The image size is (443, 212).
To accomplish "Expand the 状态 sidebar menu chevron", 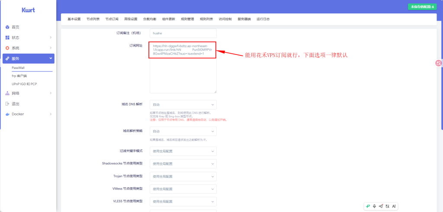I will [x=51, y=38].
